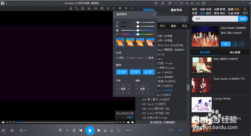The width and height of the screenshot is (251, 136).
Task: Select the 默认 picture preset
Action: coord(120,42)
